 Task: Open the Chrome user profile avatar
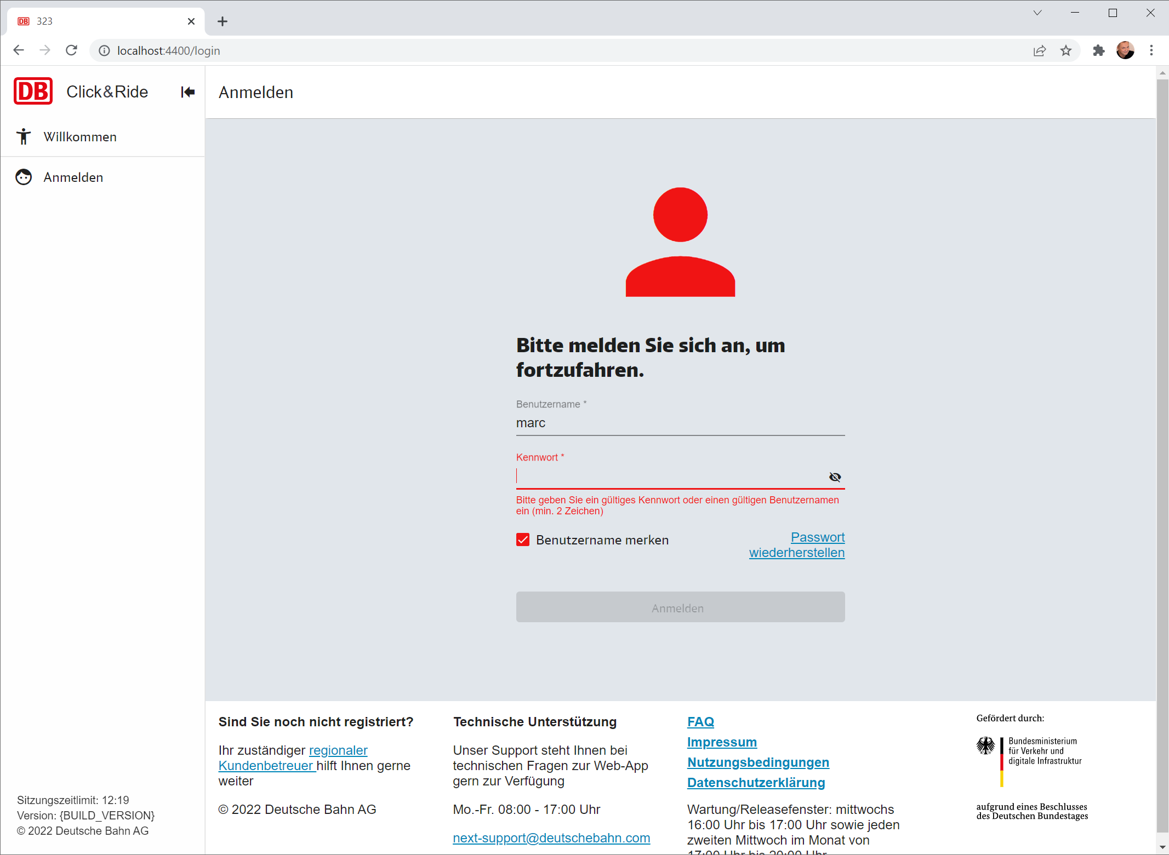pyautogui.click(x=1125, y=50)
